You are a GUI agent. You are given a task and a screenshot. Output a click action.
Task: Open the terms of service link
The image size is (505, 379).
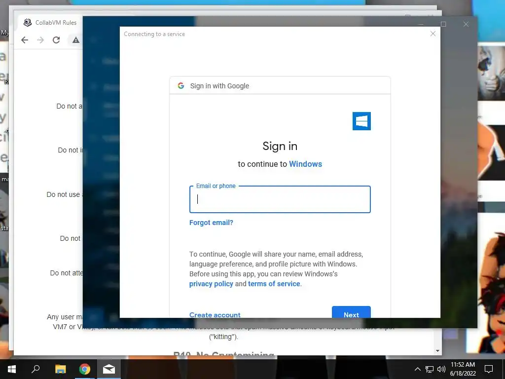[x=274, y=284]
